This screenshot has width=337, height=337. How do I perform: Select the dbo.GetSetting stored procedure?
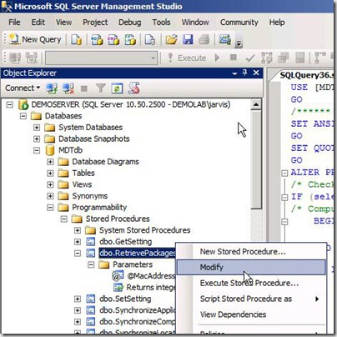(126, 242)
